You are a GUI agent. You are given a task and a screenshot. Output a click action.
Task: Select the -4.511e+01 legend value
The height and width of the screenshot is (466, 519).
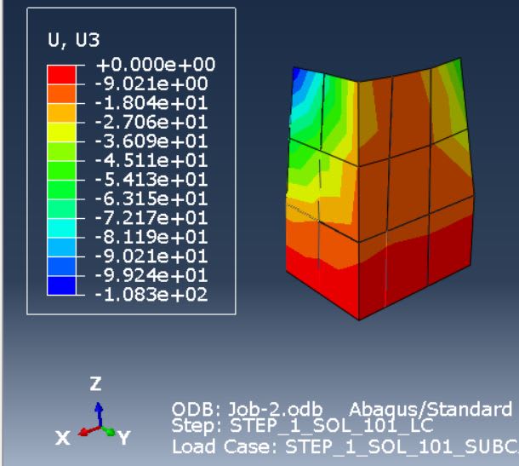click(x=151, y=160)
